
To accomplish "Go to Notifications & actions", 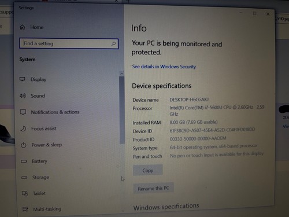I will click(x=55, y=112).
